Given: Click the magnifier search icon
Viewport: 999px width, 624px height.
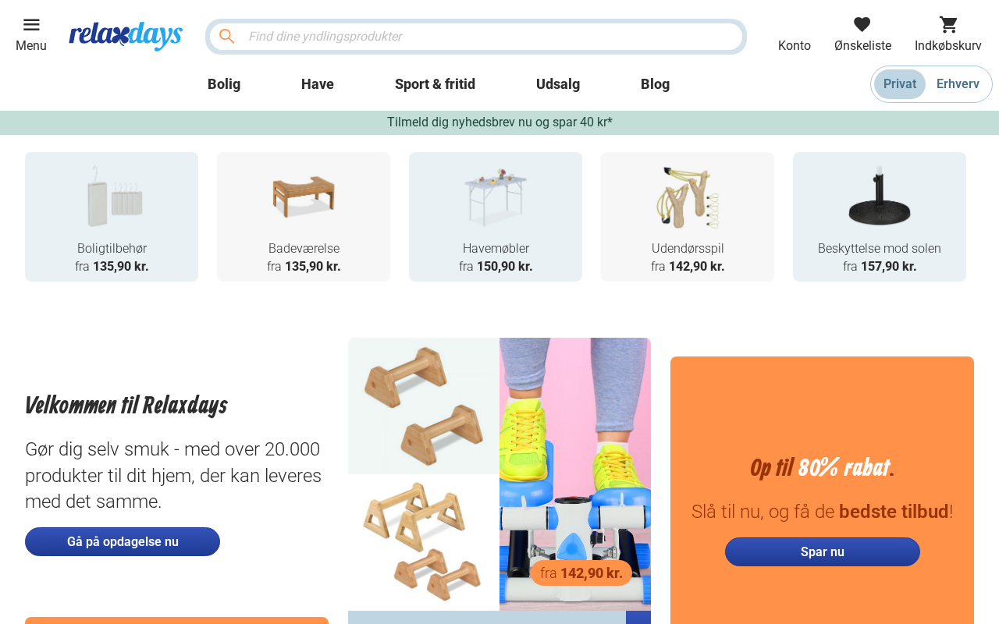Looking at the screenshot, I should 227,37.
